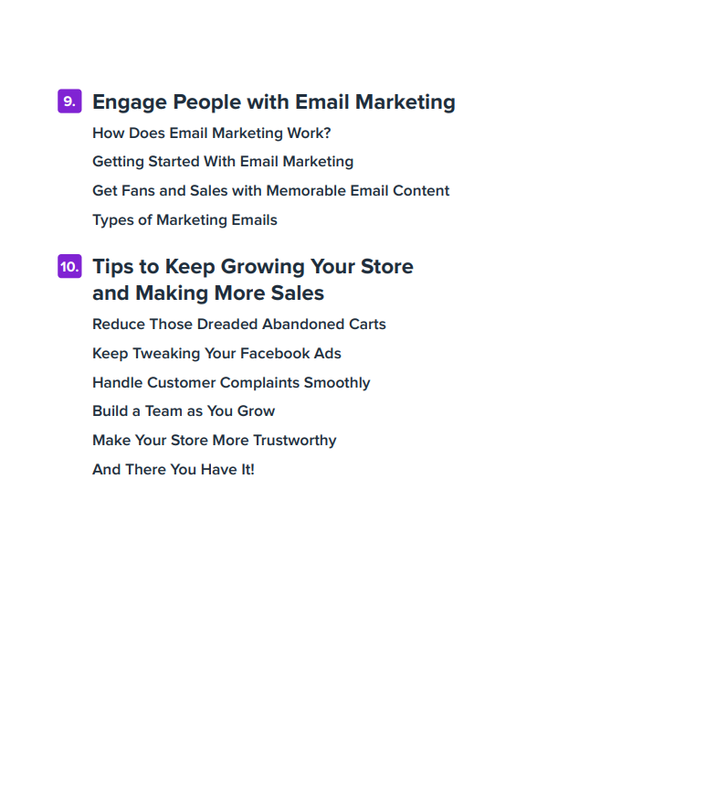706x788 pixels.
Task: Click the purple chapter 9 number badge
Action: click(68, 101)
